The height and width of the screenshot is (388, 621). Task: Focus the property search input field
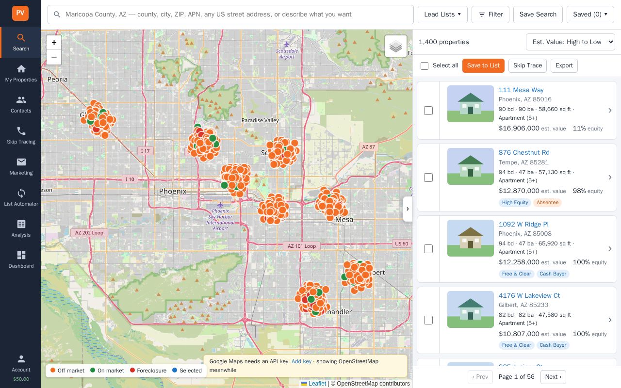click(230, 15)
